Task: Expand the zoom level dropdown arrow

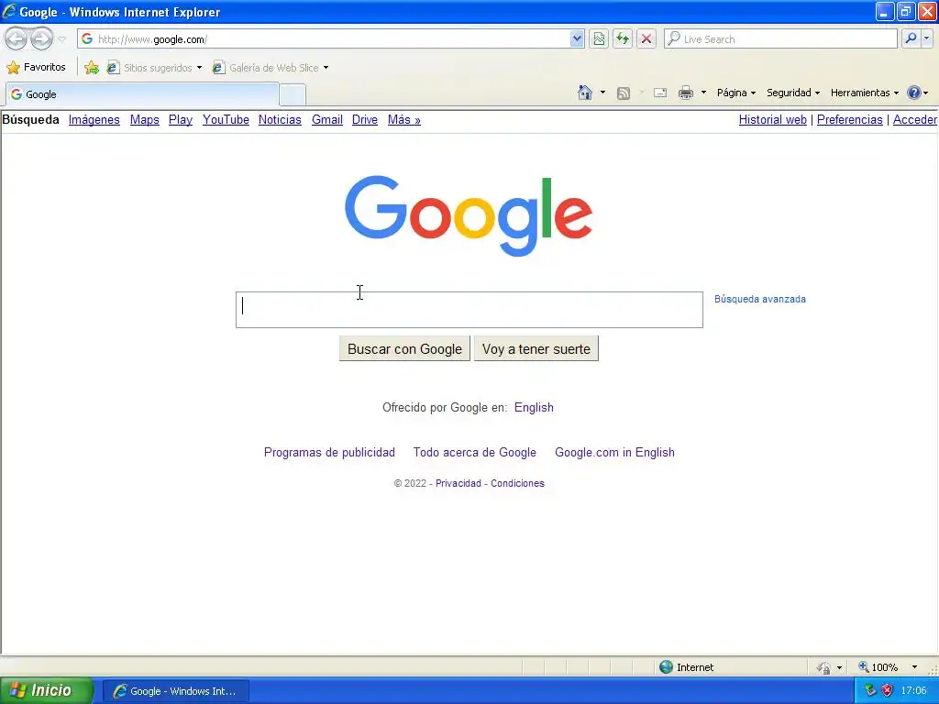Action: point(914,667)
